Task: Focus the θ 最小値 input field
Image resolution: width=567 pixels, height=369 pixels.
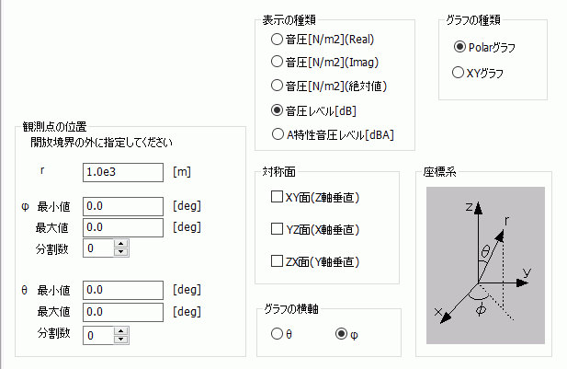Action: [123, 290]
